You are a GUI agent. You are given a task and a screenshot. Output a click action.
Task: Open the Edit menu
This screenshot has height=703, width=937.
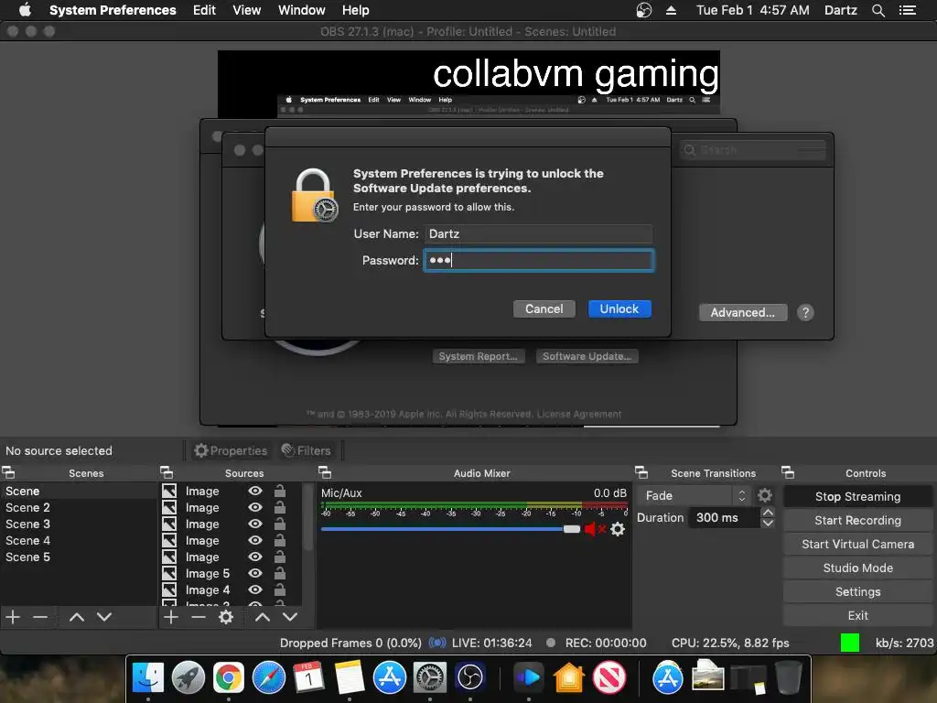tap(204, 10)
